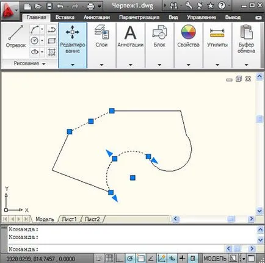Click the Буфер обмена clipboard icon
This screenshot has height=263, width=265.
tap(246, 32)
